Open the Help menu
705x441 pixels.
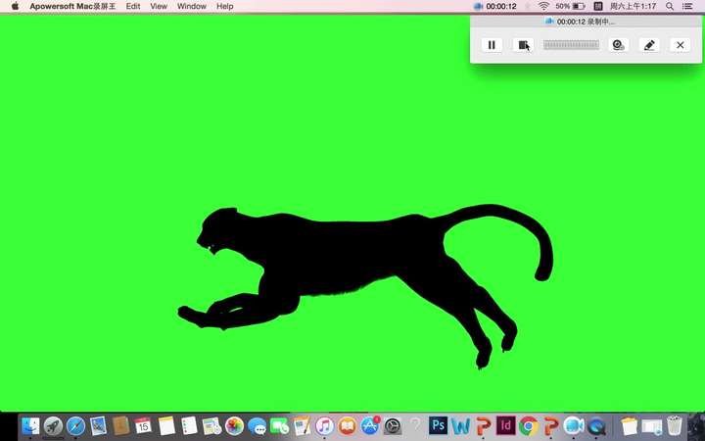pyautogui.click(x=225, y=6)
